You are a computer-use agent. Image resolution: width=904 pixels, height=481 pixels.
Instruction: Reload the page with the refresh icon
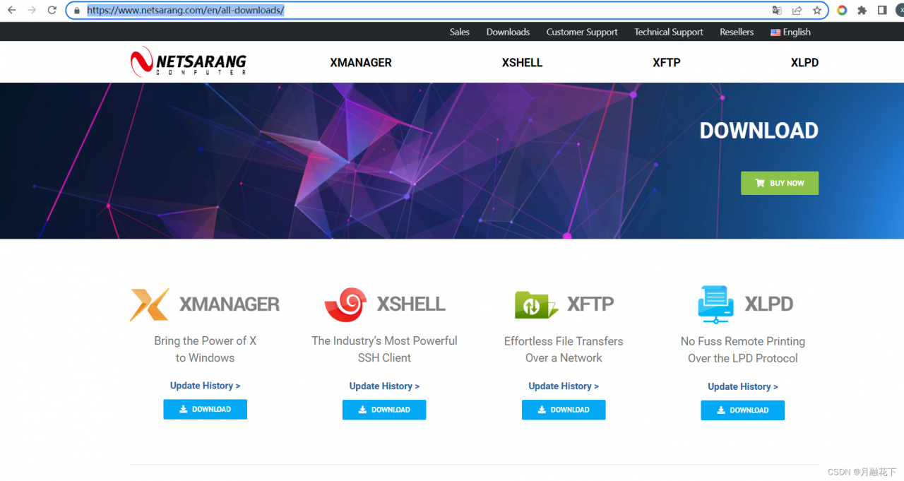52,11
